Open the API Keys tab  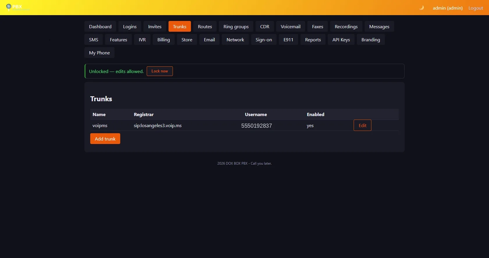pyautogui.click(x=341, y=40)
